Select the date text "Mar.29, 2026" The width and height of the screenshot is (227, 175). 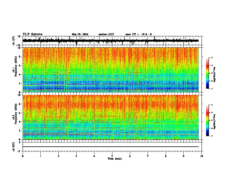click(80, 34)
